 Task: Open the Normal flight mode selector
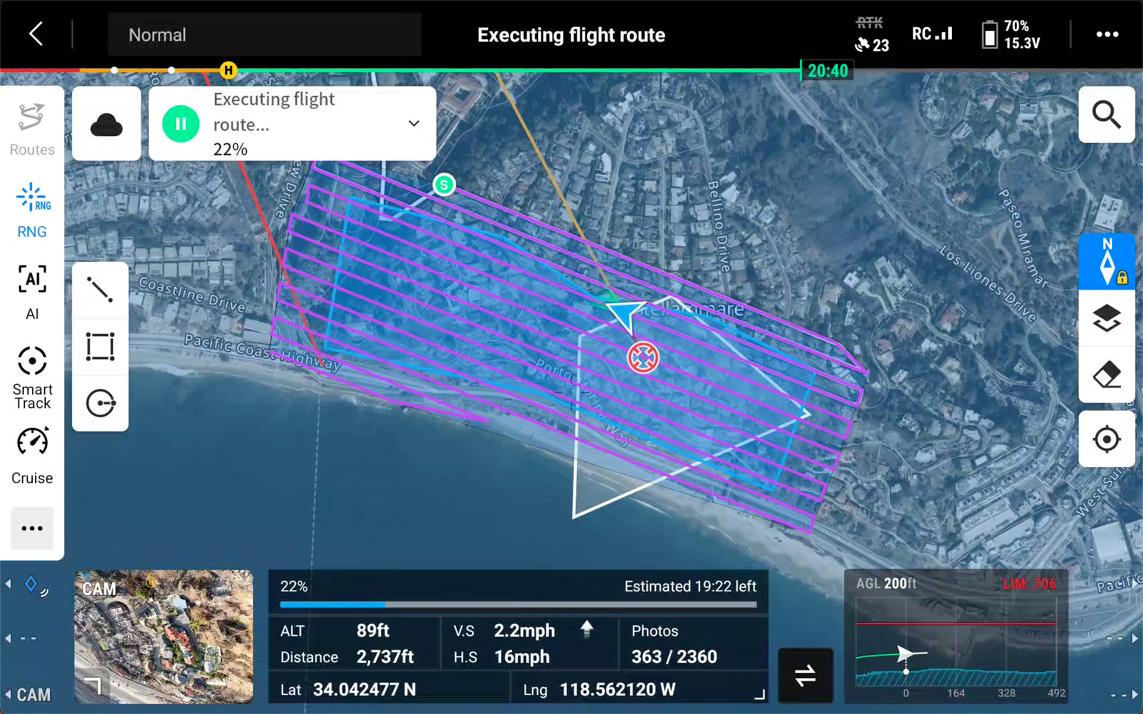264,35
